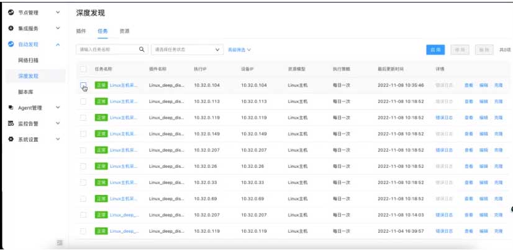The width and height of the screenshot is (513, 250).
Task: Check the row with IP 10.32.0.26
Action: (x=83, y=166)
